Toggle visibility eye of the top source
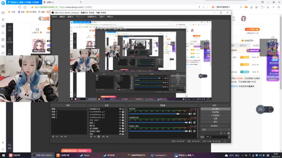 (x=120, y=109)
